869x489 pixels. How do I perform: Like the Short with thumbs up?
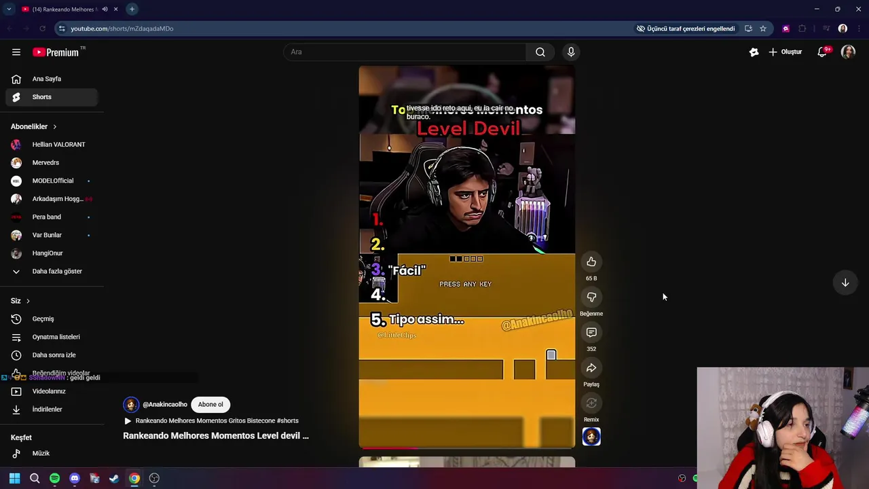(x=591, y=261)
